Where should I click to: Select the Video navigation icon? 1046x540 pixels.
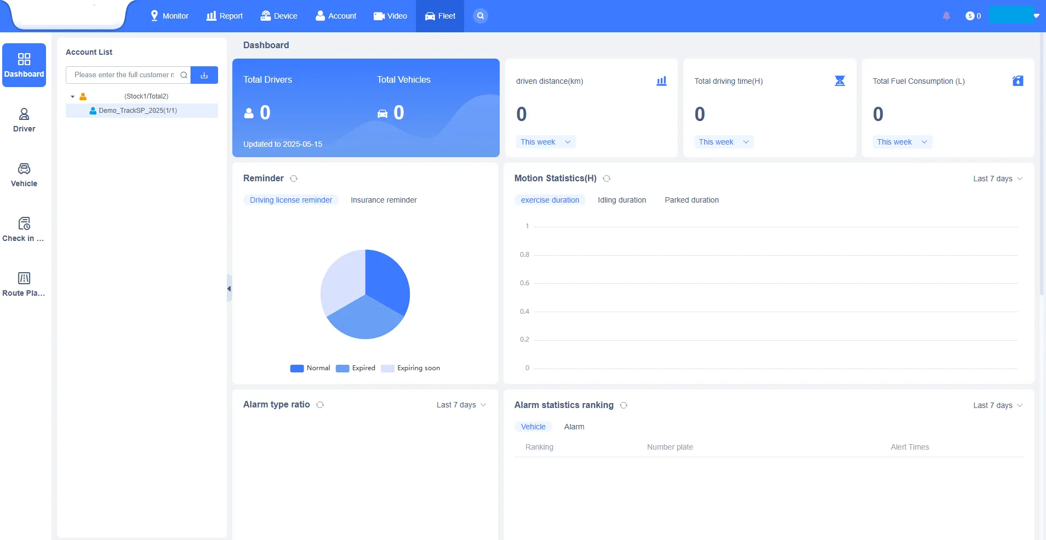click(378, 15)
